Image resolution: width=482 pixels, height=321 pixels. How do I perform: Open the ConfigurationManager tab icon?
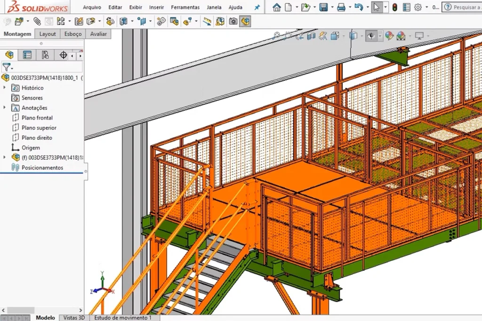tap(45, 55)
